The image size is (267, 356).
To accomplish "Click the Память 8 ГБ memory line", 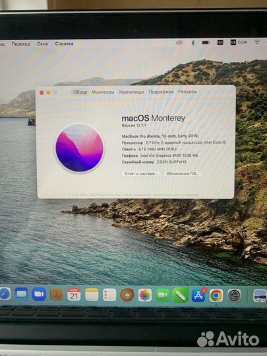I will [x=149, y=149].
